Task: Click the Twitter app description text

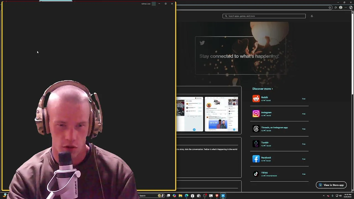Action: point(207,149)
